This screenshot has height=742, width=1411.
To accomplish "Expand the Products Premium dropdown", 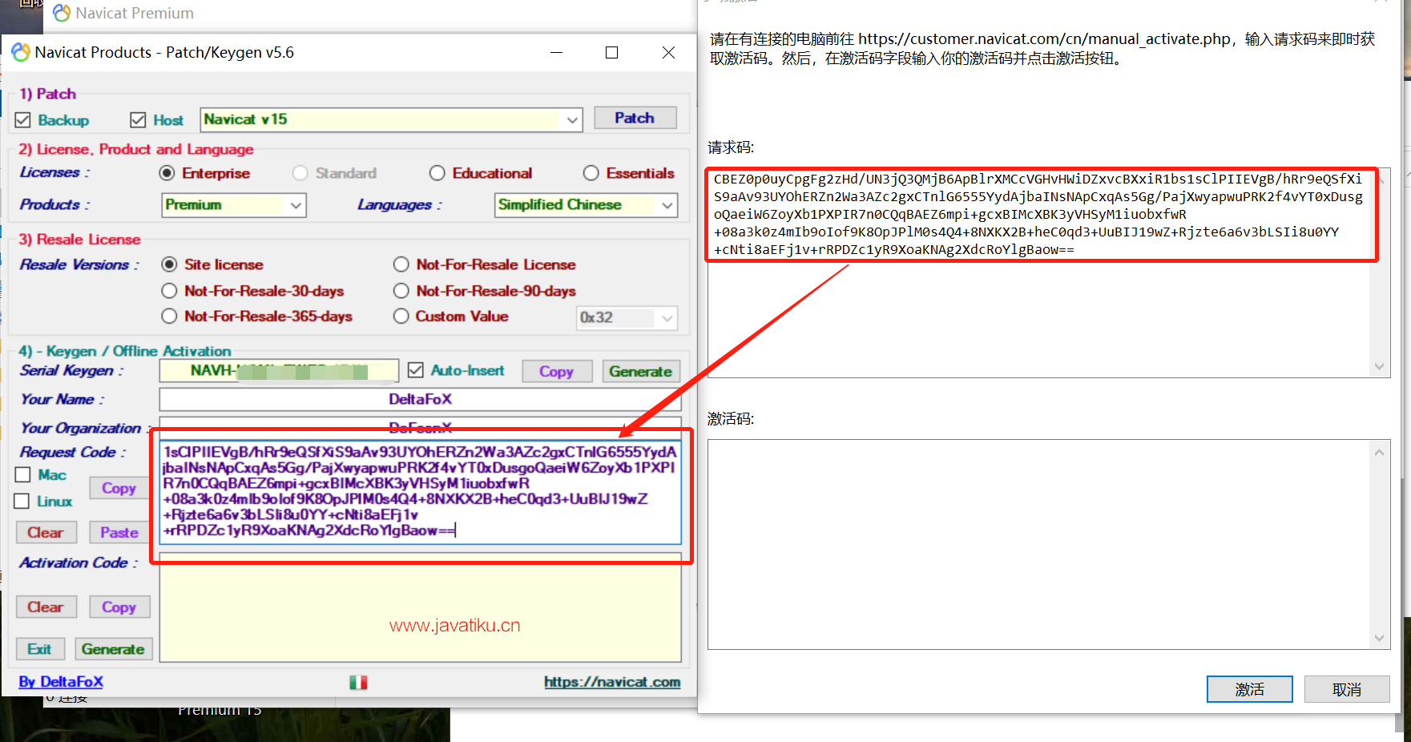I will [x=296, y=205].
